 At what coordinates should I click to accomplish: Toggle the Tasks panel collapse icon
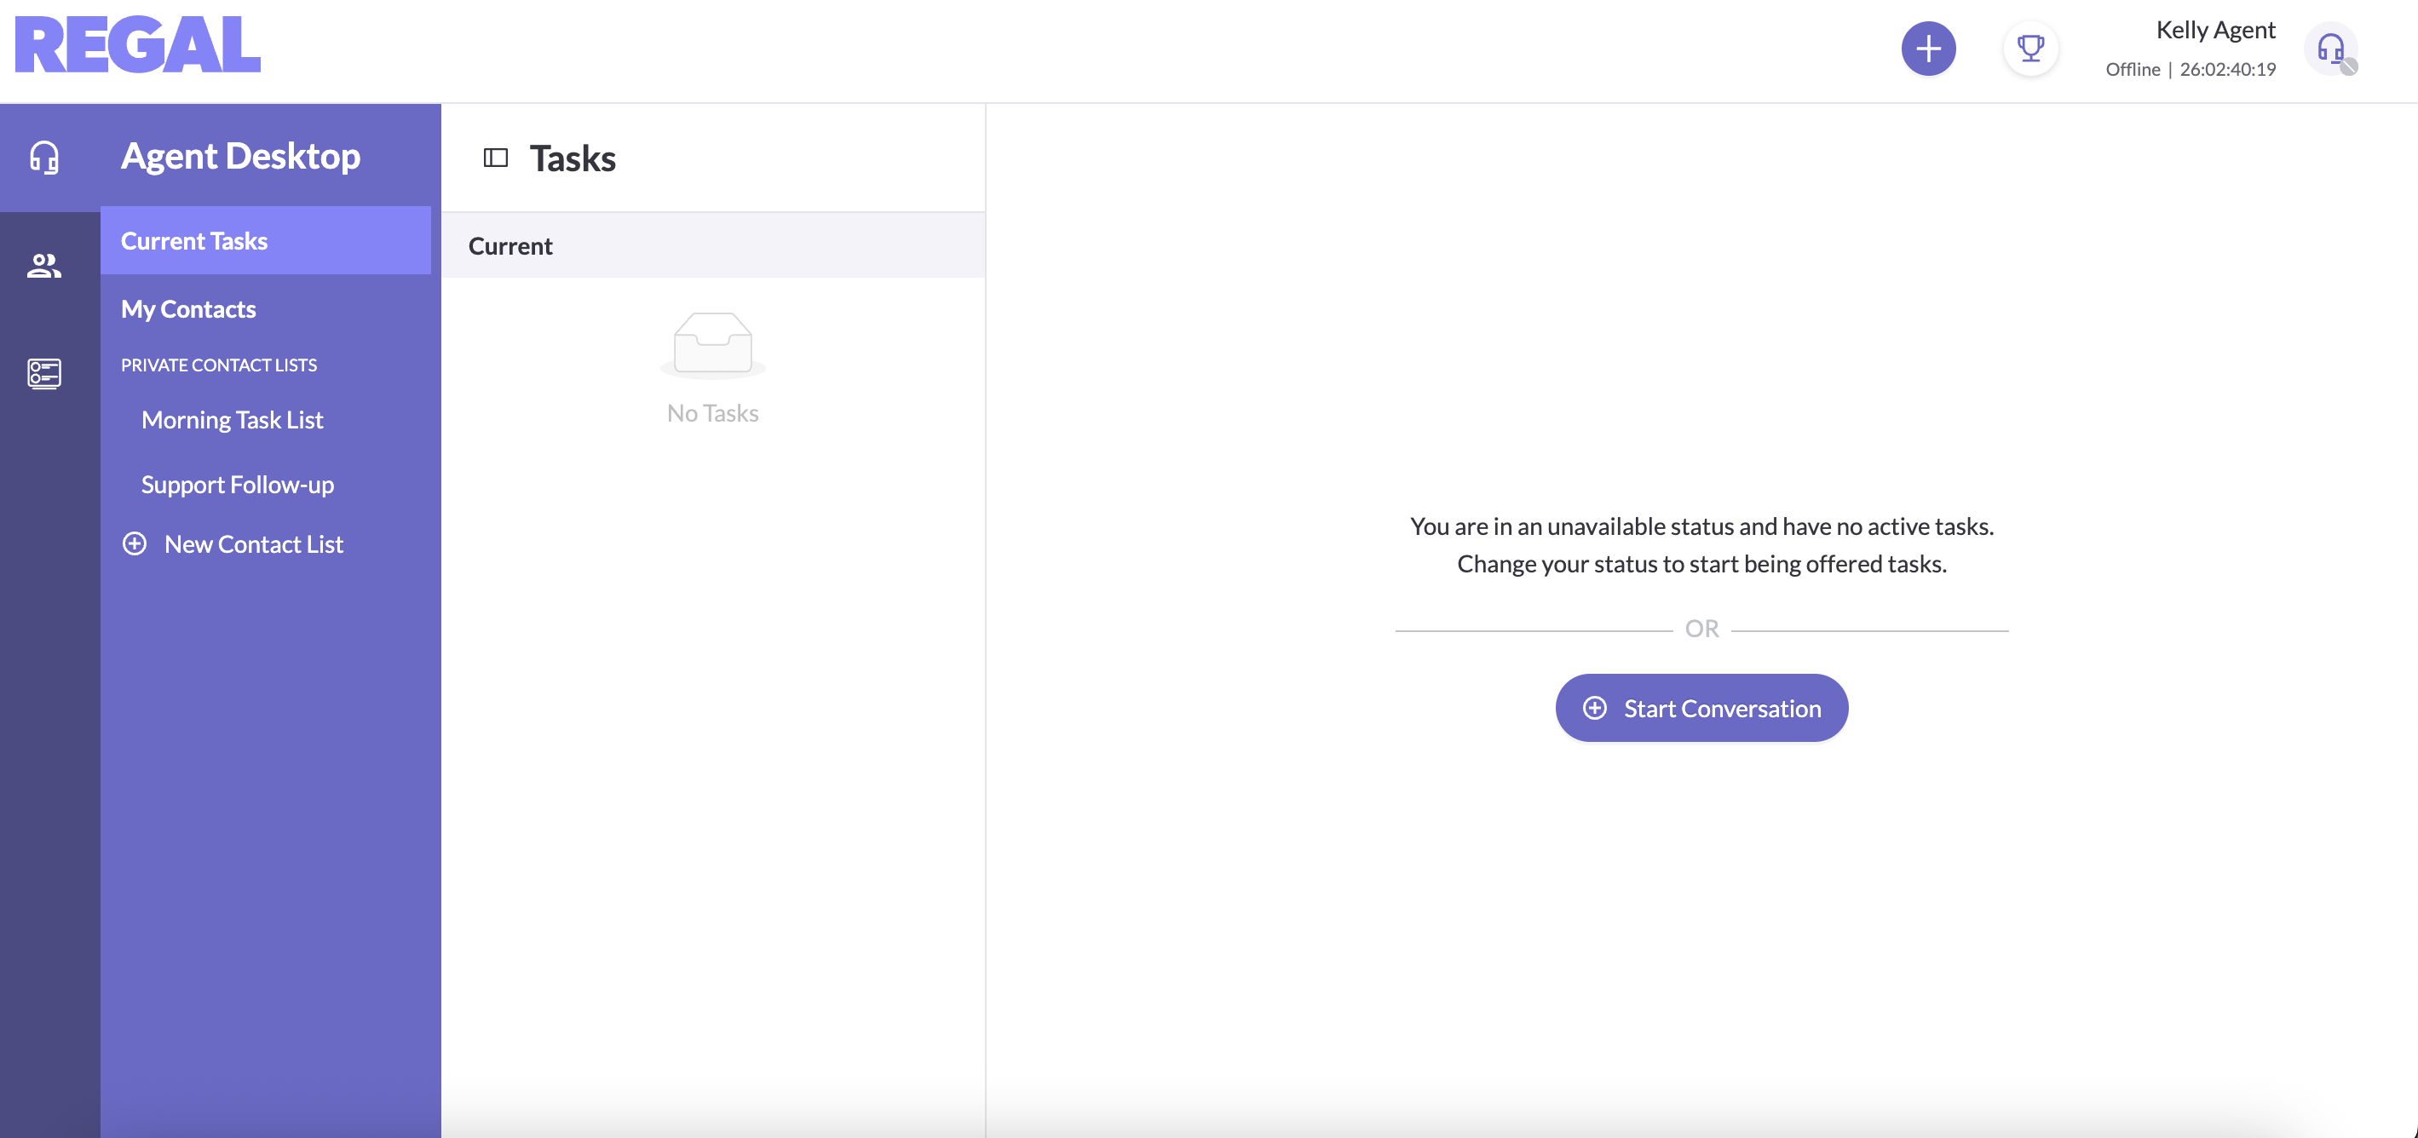click(495, 158)
